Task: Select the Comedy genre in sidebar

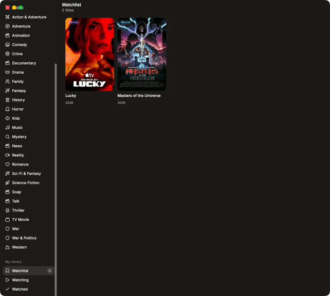Action: tap(29, 45)
